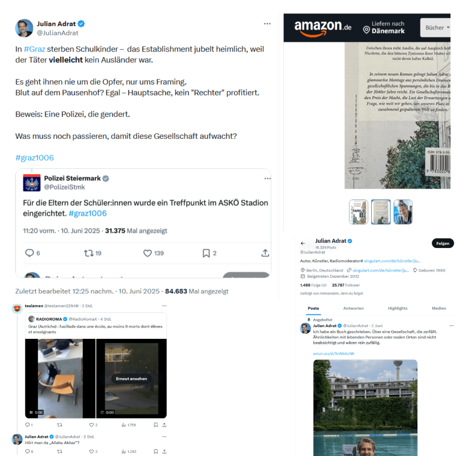456x456 pixels.
Task: Like the teslamen reply post
Action: click(91, 425)
